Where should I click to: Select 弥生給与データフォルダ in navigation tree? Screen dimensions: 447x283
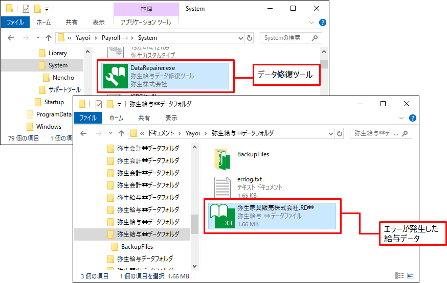pyautogui.click(x=140, y=259)
